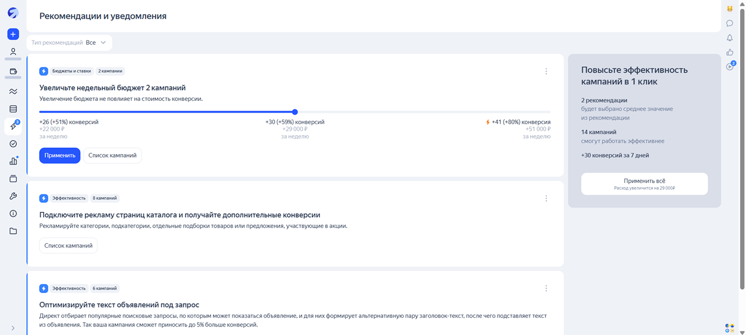Open the 'Тип рекомендаций' dropdown
The width and height of the screenshot is (746, 335).
click(x=69, y=43)
